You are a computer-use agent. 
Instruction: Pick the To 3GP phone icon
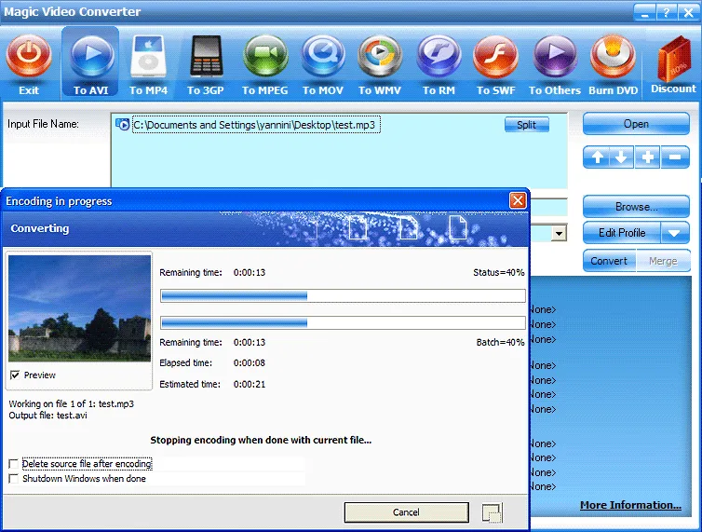(206, 58)
